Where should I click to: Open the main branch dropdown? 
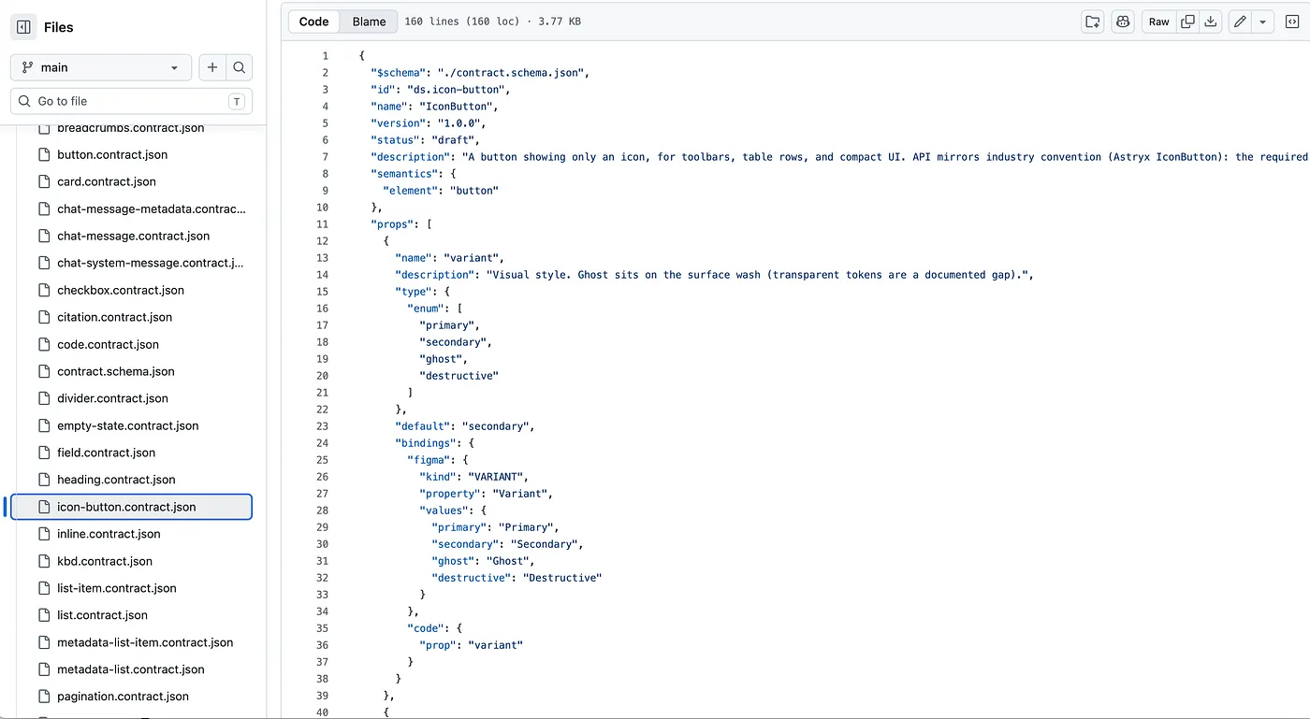101,67
